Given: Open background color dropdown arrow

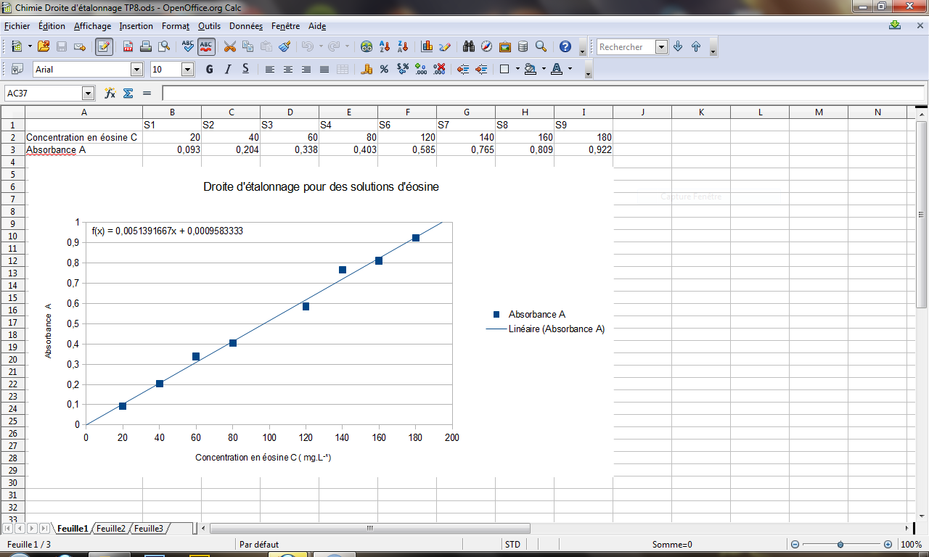Looking at the screenshot, I should pyautogui.click(x=544, y=70).
